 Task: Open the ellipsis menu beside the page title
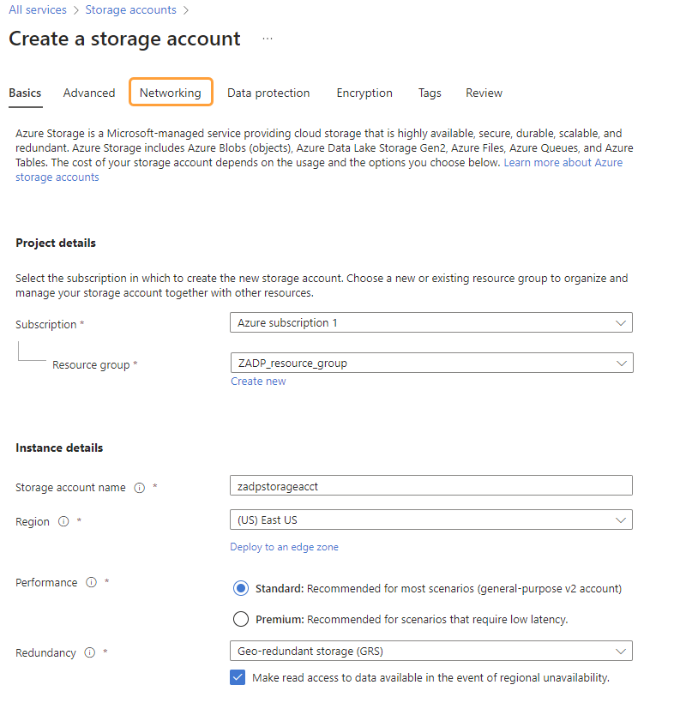(267, 39)
